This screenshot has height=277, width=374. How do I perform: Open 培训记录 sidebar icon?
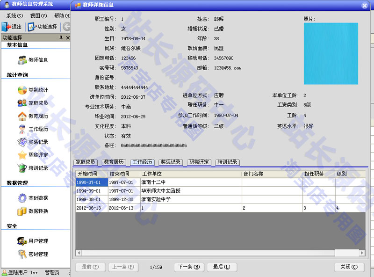[22, 168]
